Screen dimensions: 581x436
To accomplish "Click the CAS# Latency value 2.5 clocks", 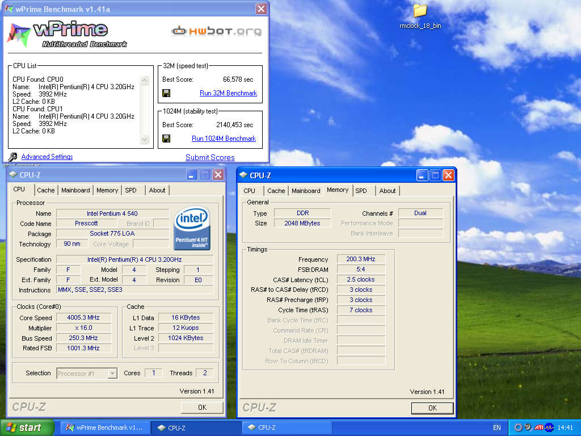I will coord(361,279).
